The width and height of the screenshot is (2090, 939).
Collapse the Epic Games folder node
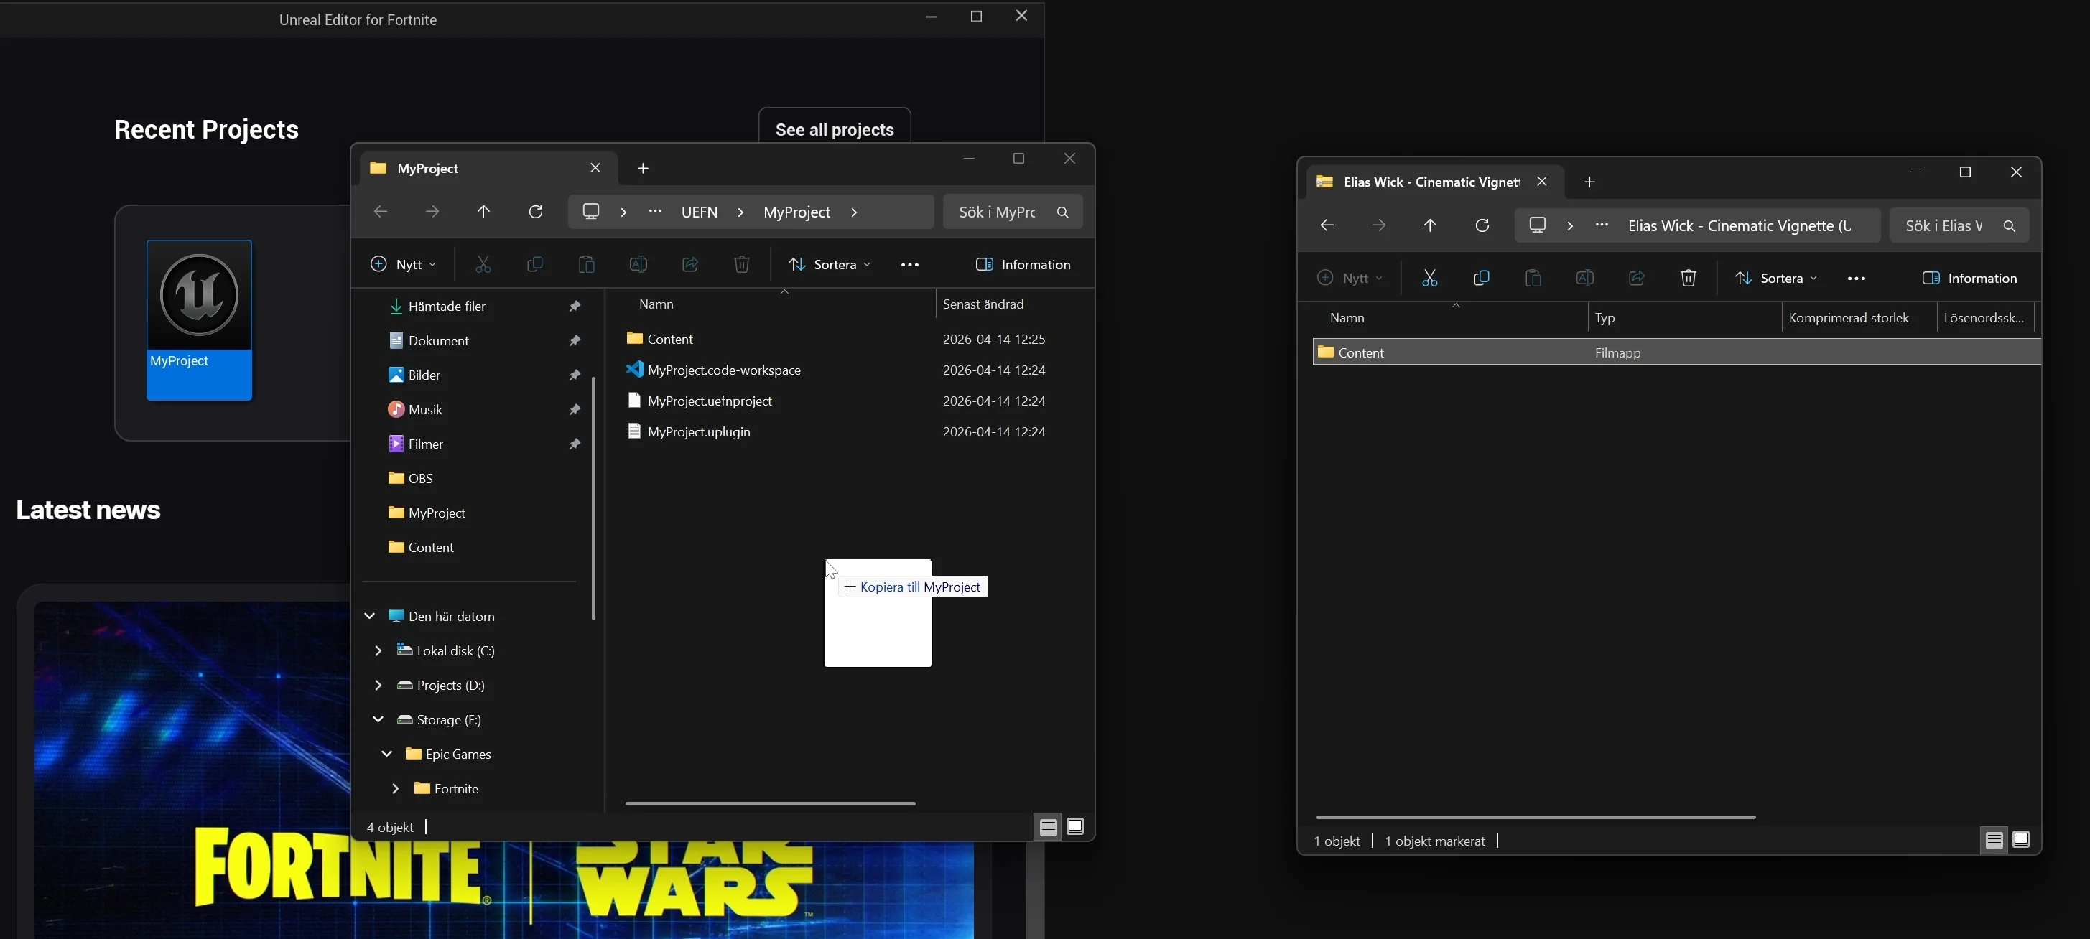click(387, 754)
